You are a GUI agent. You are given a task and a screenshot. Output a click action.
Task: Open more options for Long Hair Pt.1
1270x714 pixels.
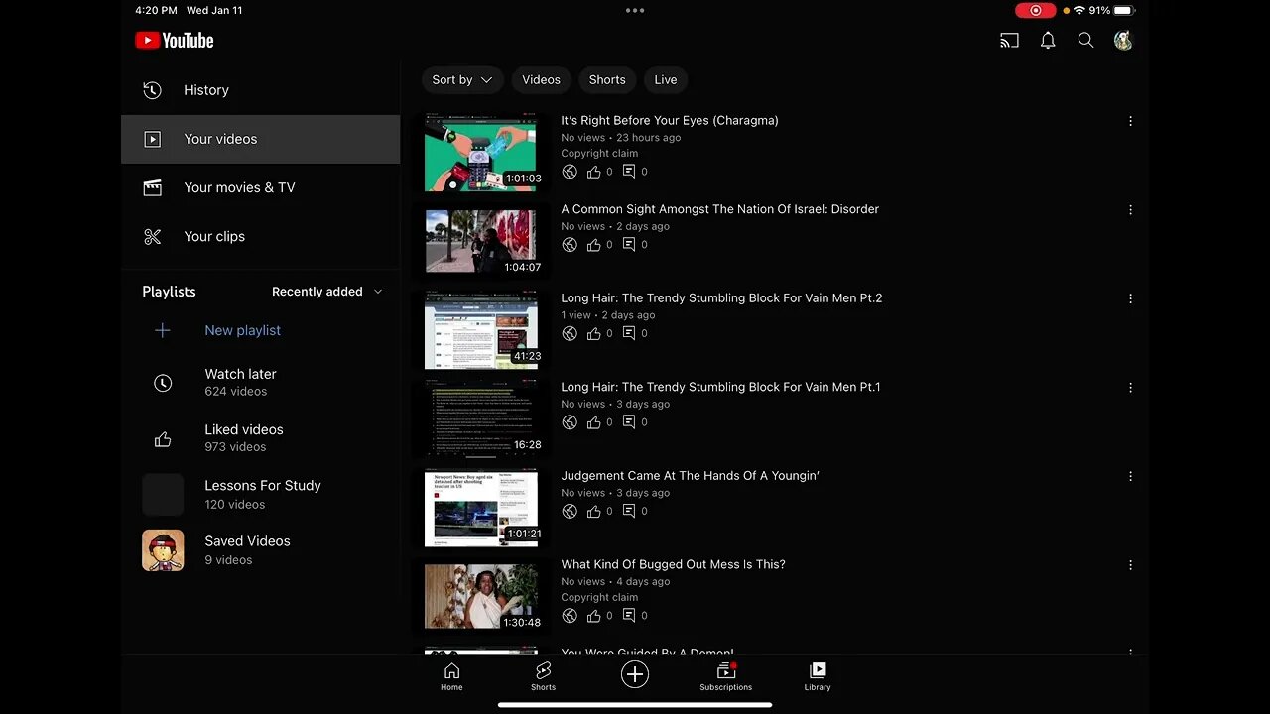click(x=1130, y=388)
